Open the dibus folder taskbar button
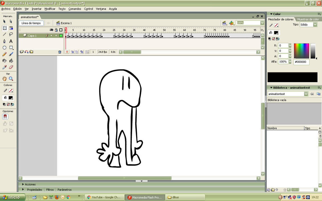 coord(185,197)
